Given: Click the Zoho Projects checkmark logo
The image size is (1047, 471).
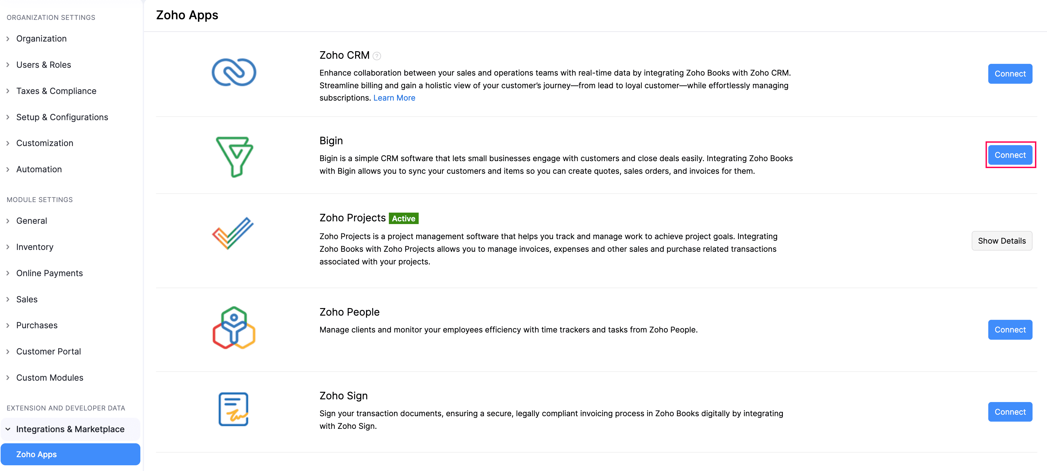Looking at the screenshot, I should click(233, 233).
